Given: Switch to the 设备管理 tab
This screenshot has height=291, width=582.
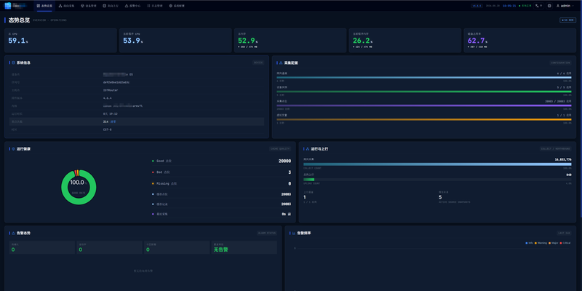Looking at the screenshot, I should (88, 6).
